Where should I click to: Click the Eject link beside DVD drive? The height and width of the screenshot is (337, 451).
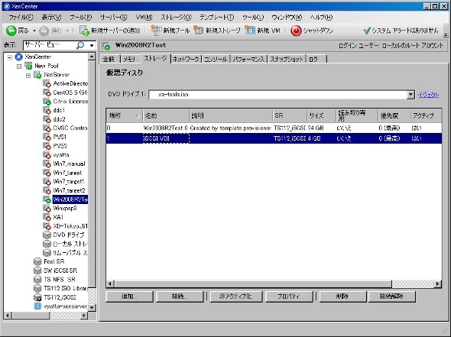(x=428, y=95)
